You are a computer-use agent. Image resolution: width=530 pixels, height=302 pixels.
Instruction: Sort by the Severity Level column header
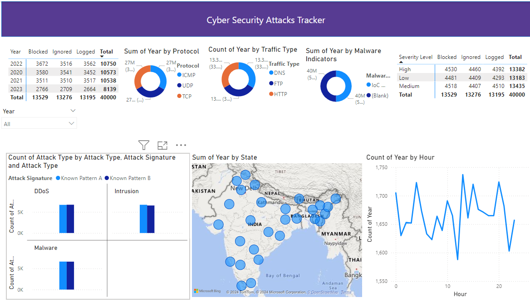coord(415,57)
